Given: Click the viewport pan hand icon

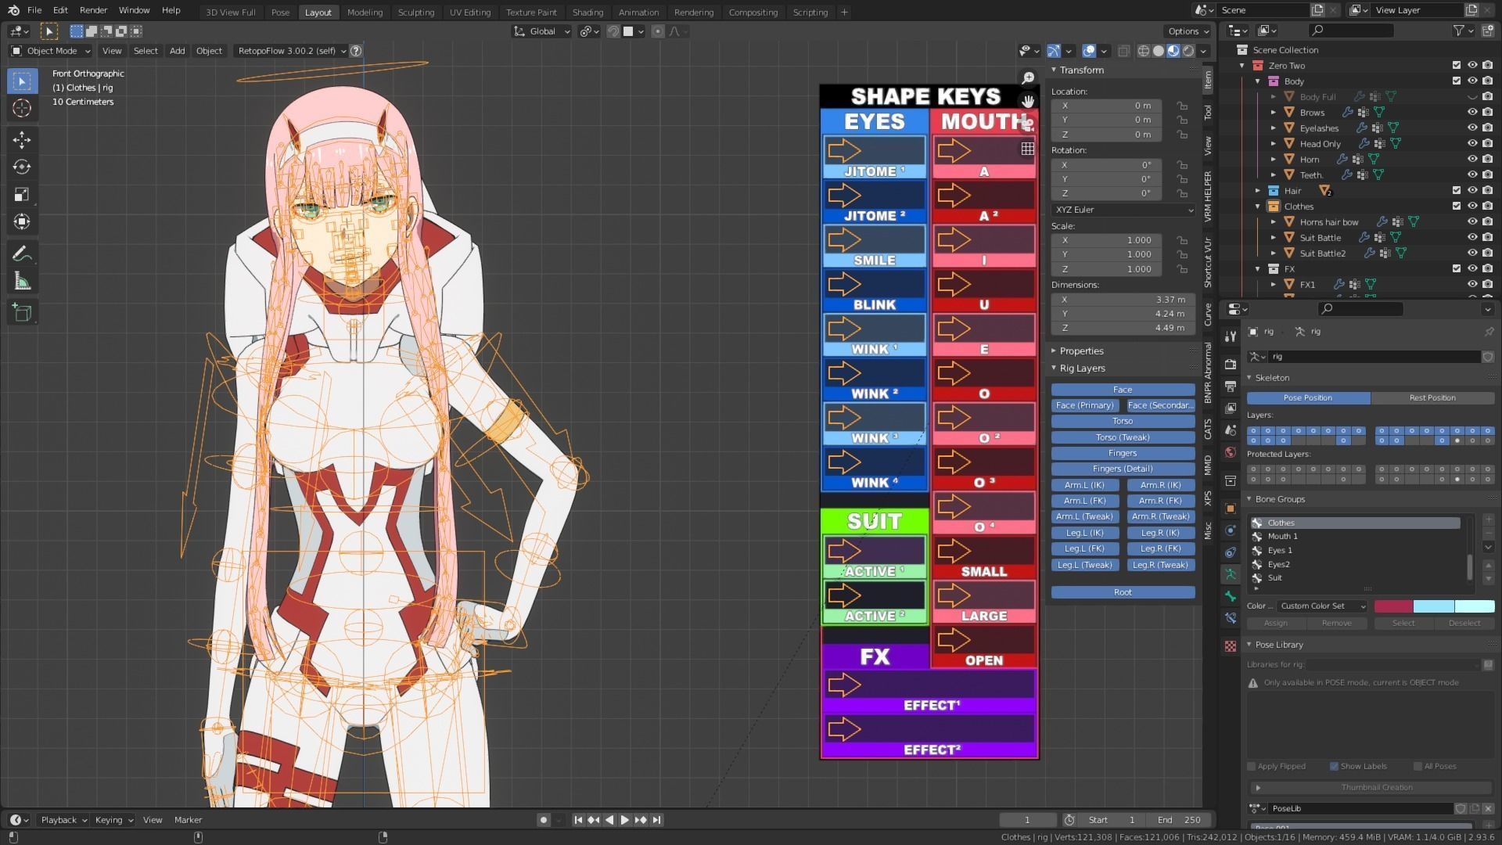Looking at the screenshot, I should tap(1028, 101).
